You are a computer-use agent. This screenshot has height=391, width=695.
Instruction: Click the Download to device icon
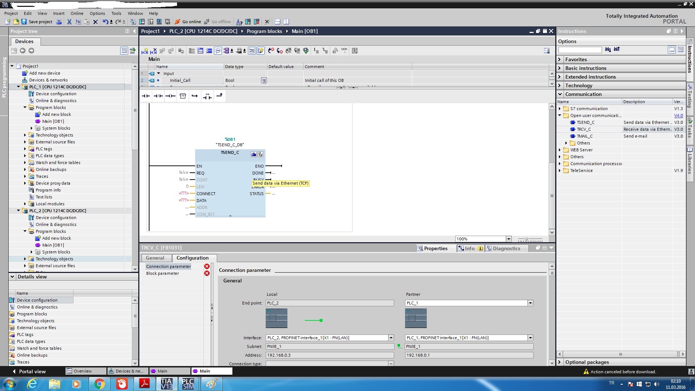click(x=142, y=22)
